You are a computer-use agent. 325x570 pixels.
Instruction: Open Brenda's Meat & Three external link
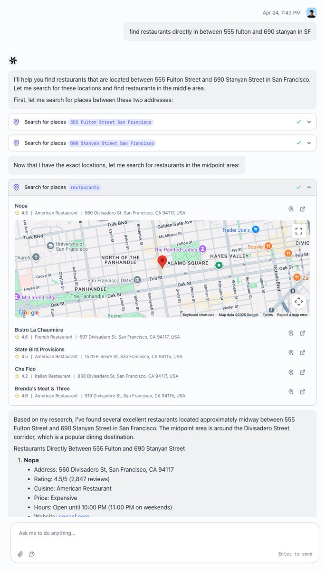(x=303, y=392)
